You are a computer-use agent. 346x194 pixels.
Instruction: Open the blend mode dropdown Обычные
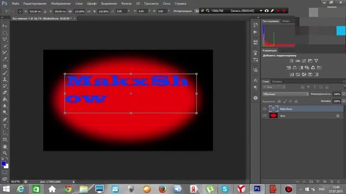[x=285, y=94]
